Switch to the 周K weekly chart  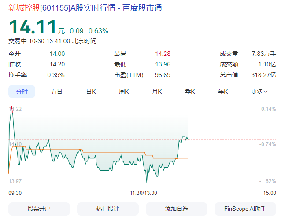124,92
